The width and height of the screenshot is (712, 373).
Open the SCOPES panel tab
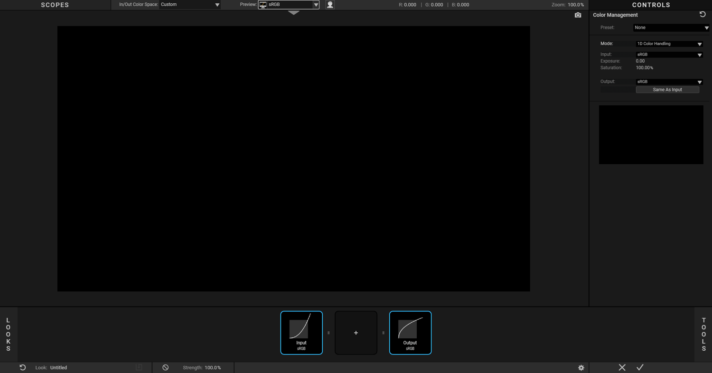pyautogui.click(x=55, y=5)
